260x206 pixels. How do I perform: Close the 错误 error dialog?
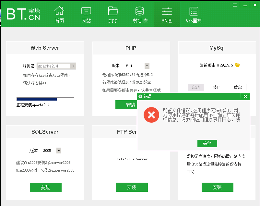point(245,96)
